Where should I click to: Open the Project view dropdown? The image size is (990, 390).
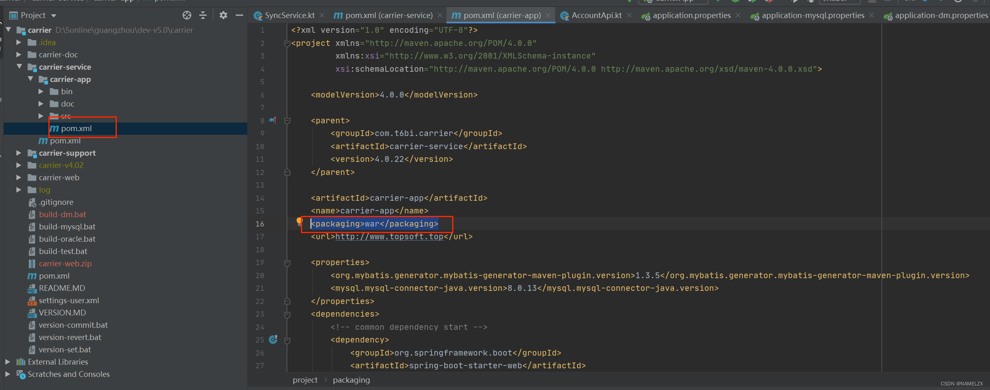54,16
